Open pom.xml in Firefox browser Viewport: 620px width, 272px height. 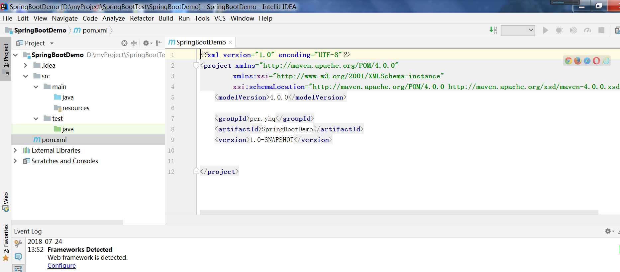(578, 61)
